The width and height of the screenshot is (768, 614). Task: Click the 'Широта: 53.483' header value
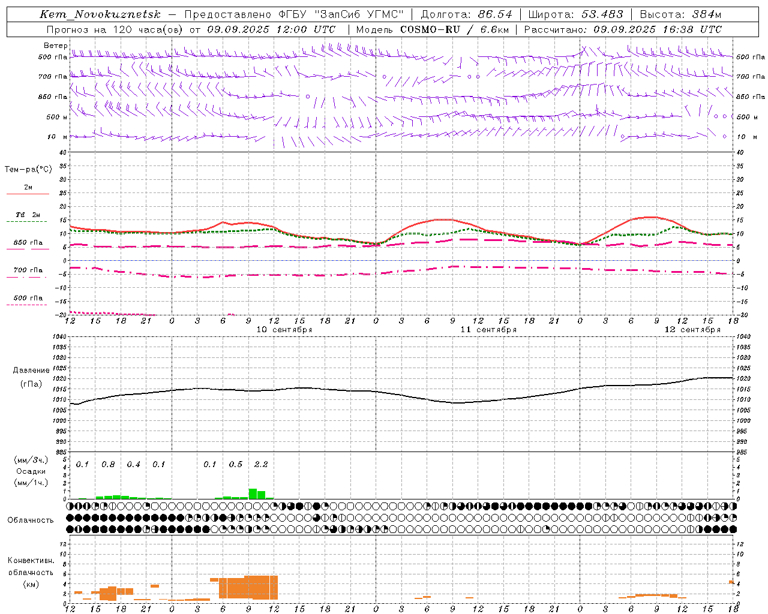(575, 14)
